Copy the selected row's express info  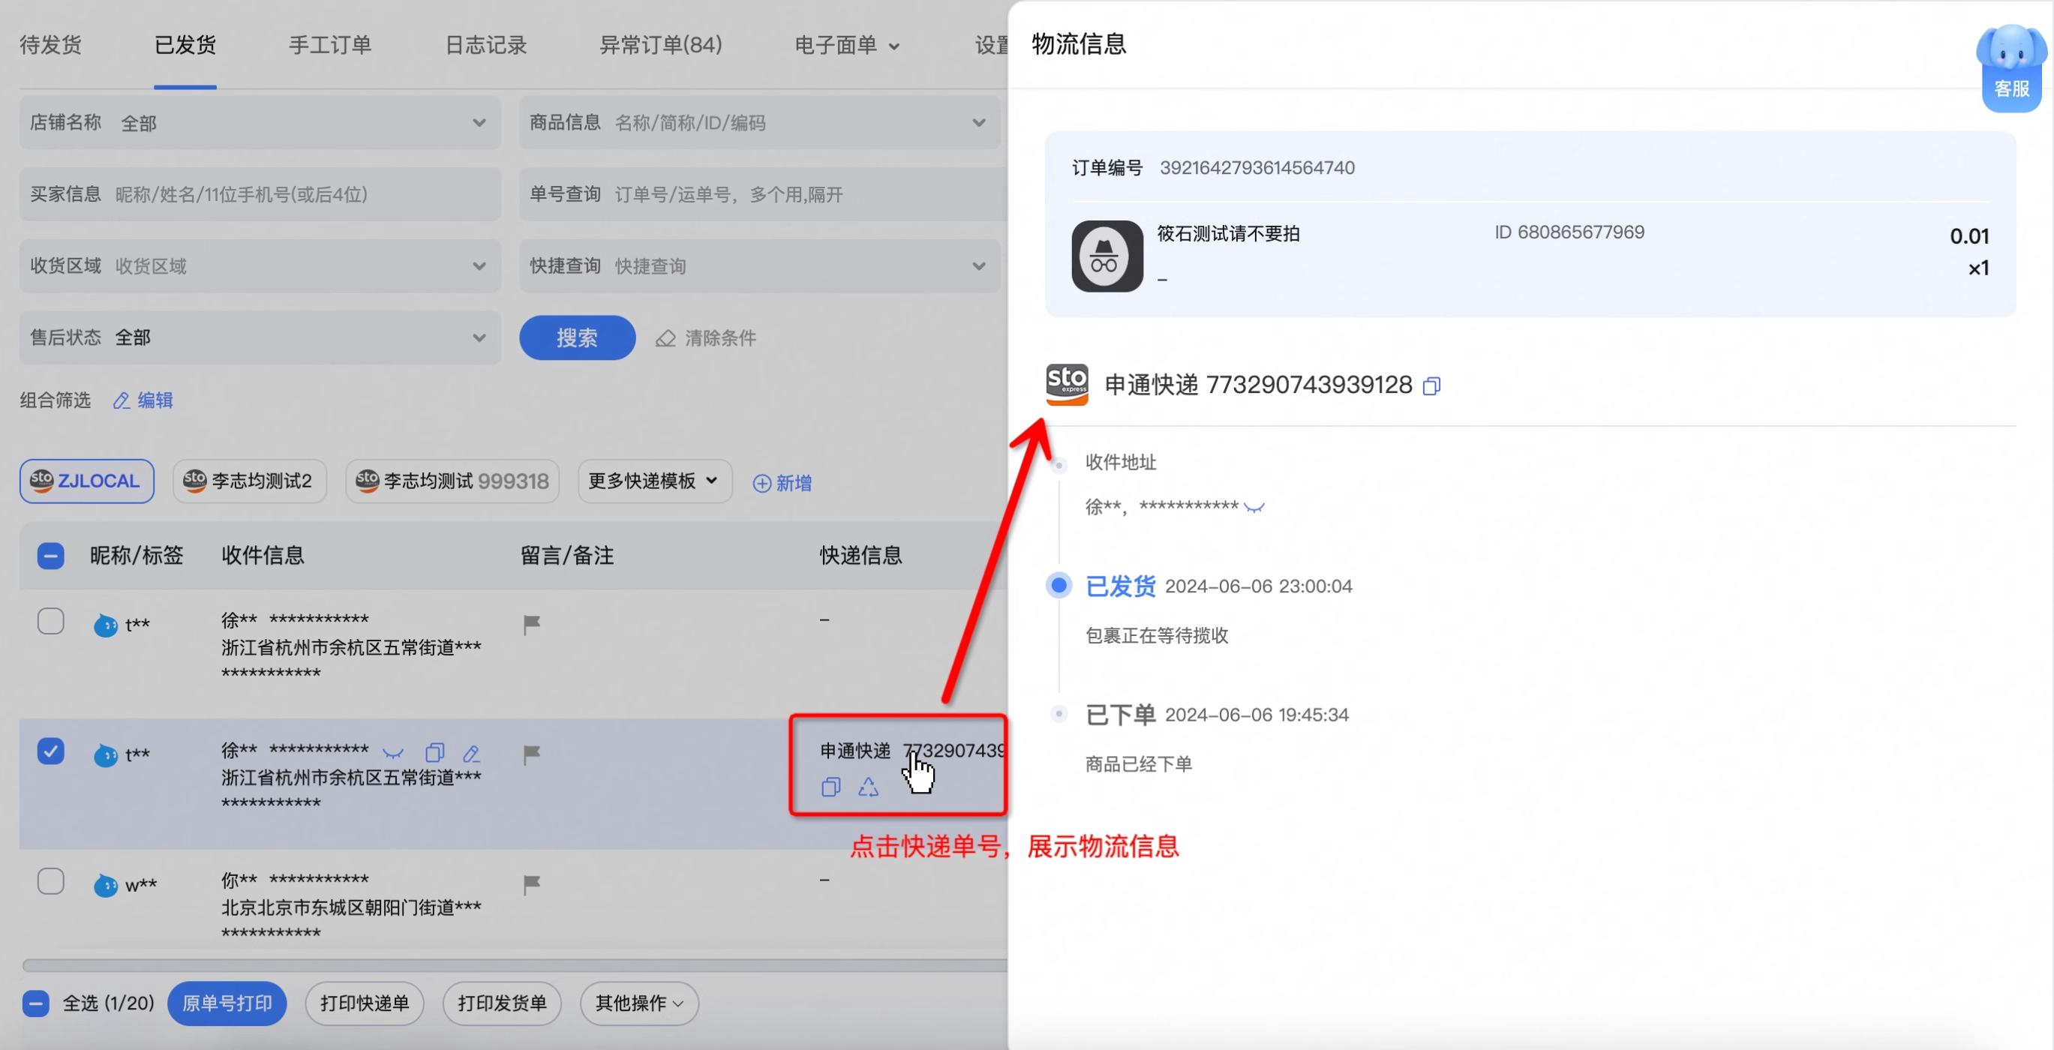pos(831,787)
